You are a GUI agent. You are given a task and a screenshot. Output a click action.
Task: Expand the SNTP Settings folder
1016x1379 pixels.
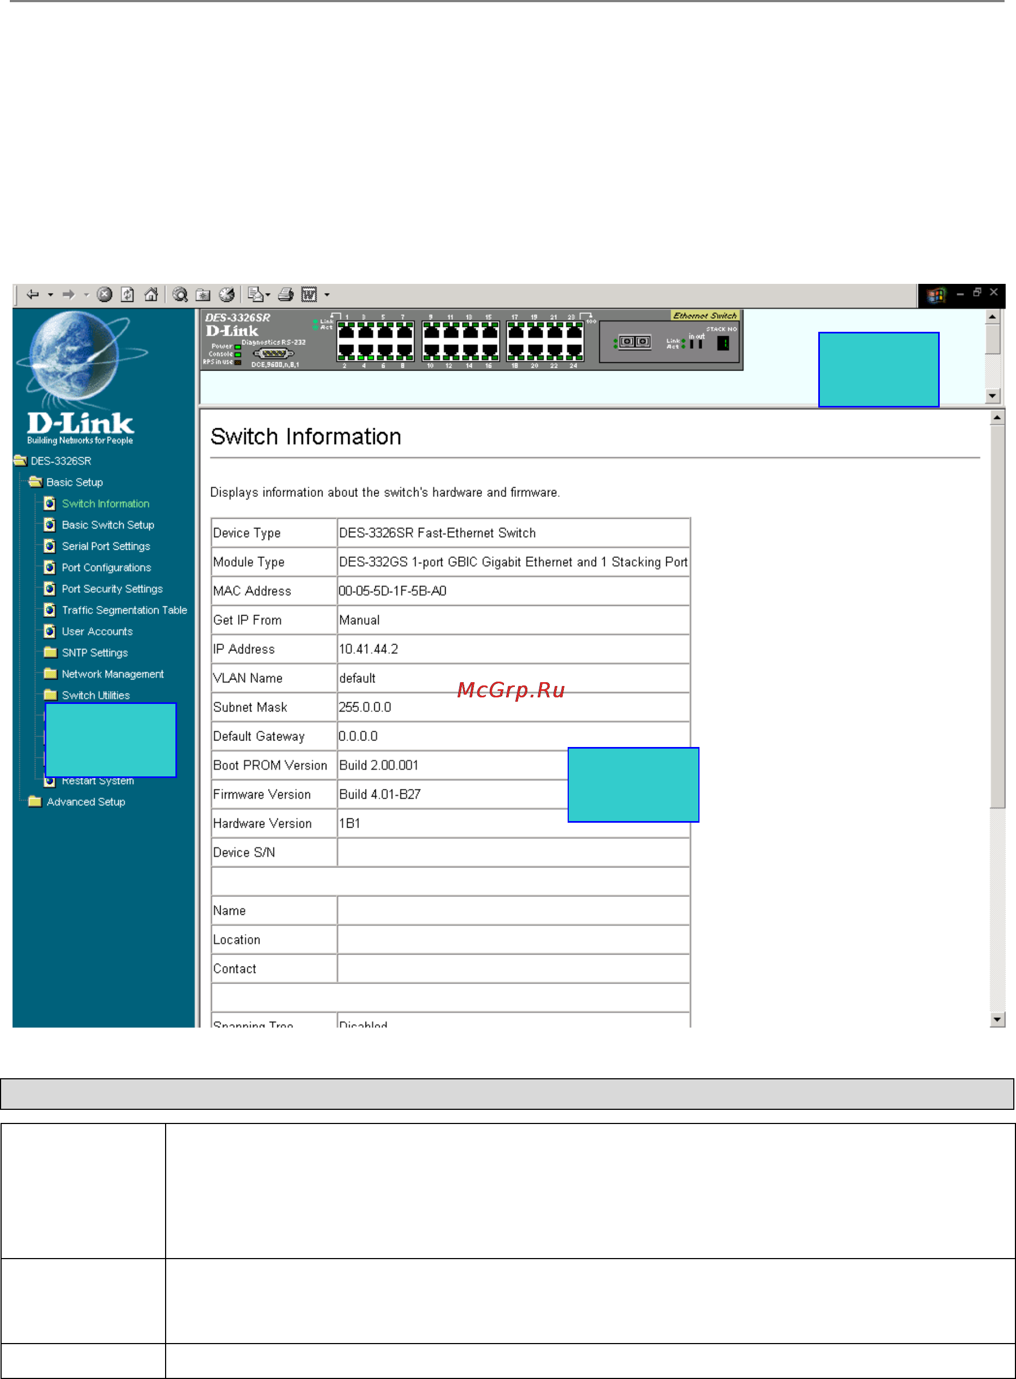point(51,653)
